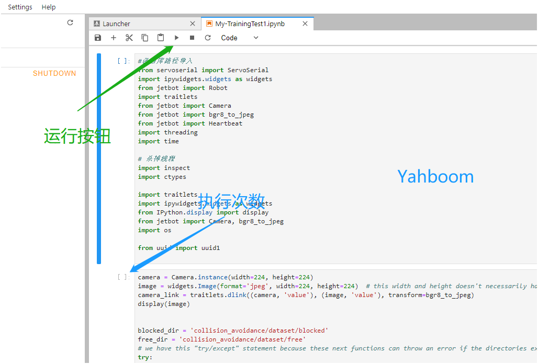This screenshot has width=538, height=364.
Task: Click the 'import time' code line
Action: pos(158,141)
